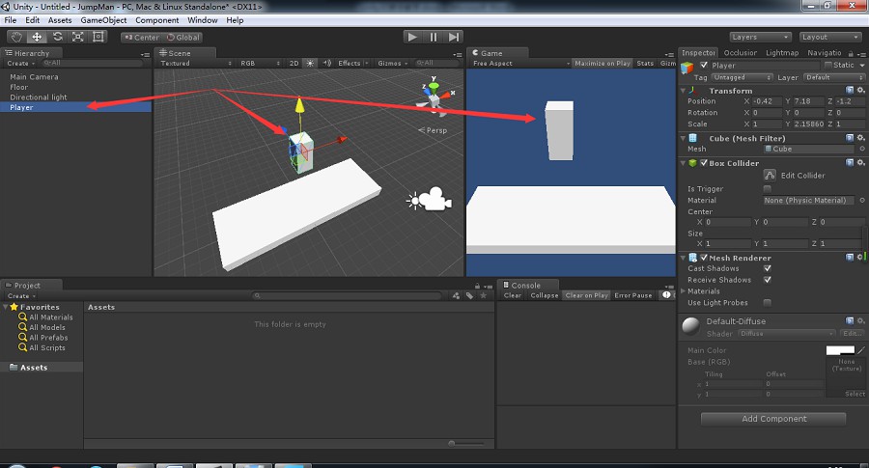The width and height of the screenshot is (869, 468).
Task: Toggle Collapse in Console
Action: [x=545, y=295]
